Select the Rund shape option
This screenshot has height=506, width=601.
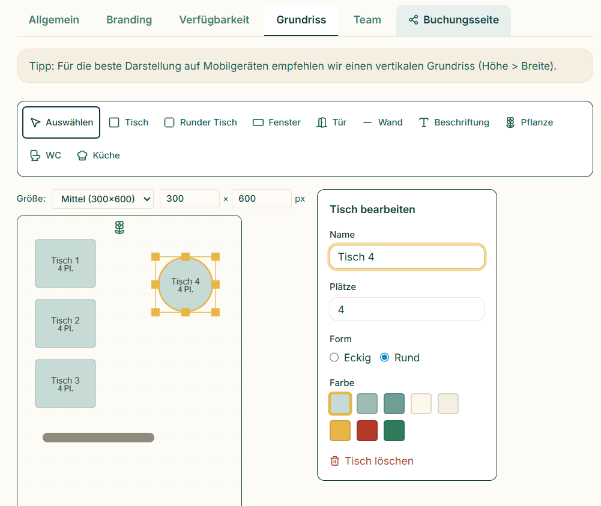(x=400, y=357)
